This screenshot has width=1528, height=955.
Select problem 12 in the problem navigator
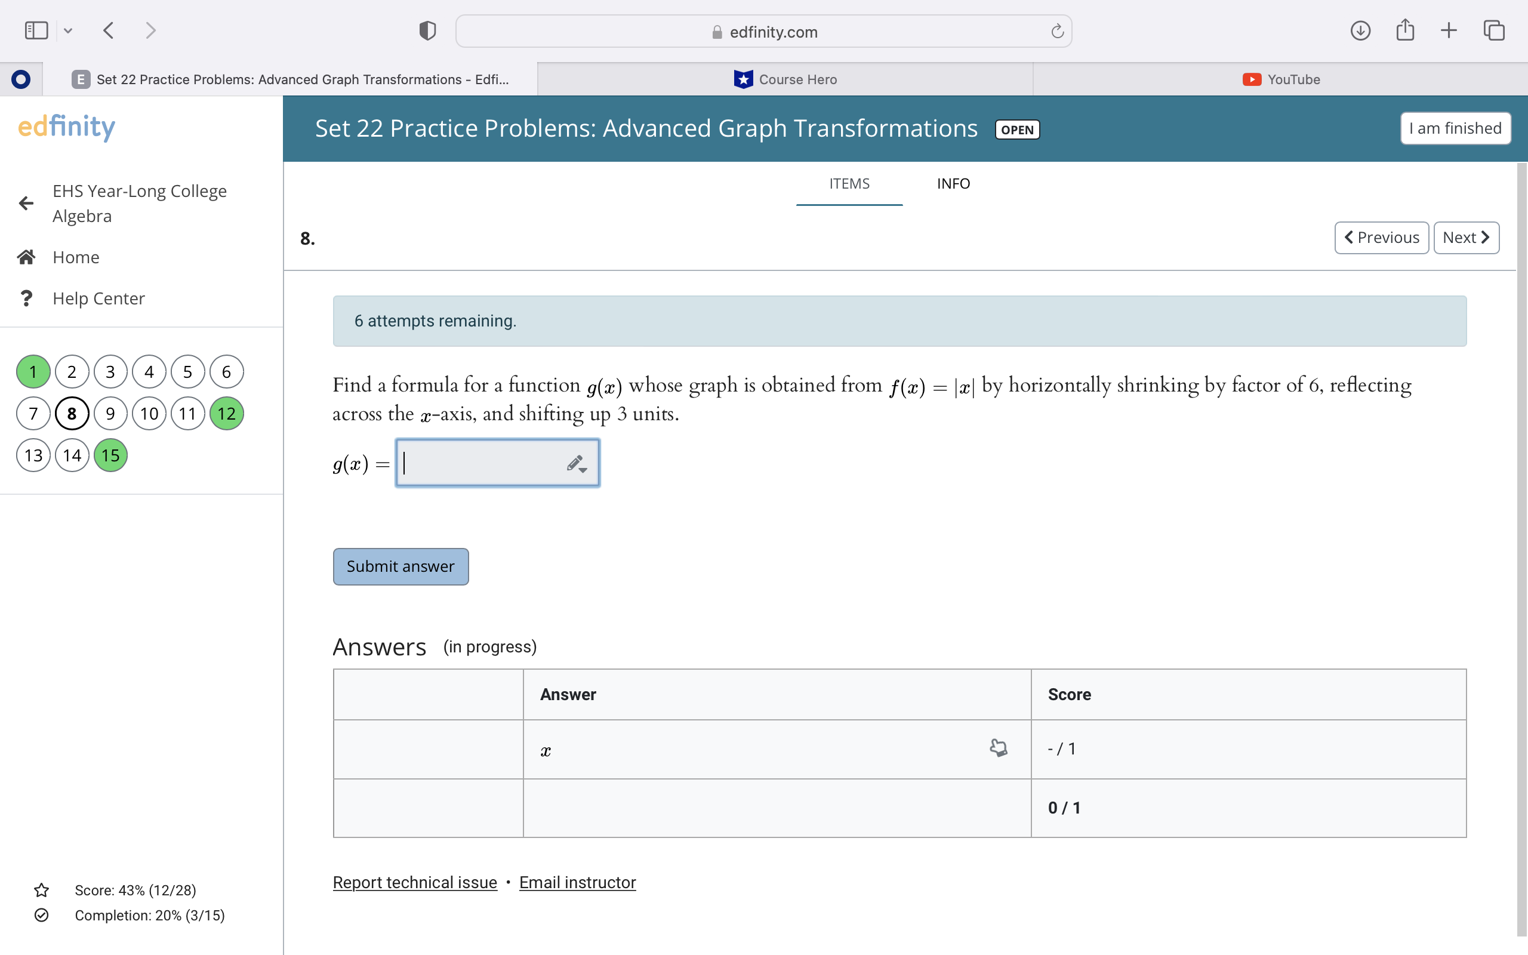[226, 413]
